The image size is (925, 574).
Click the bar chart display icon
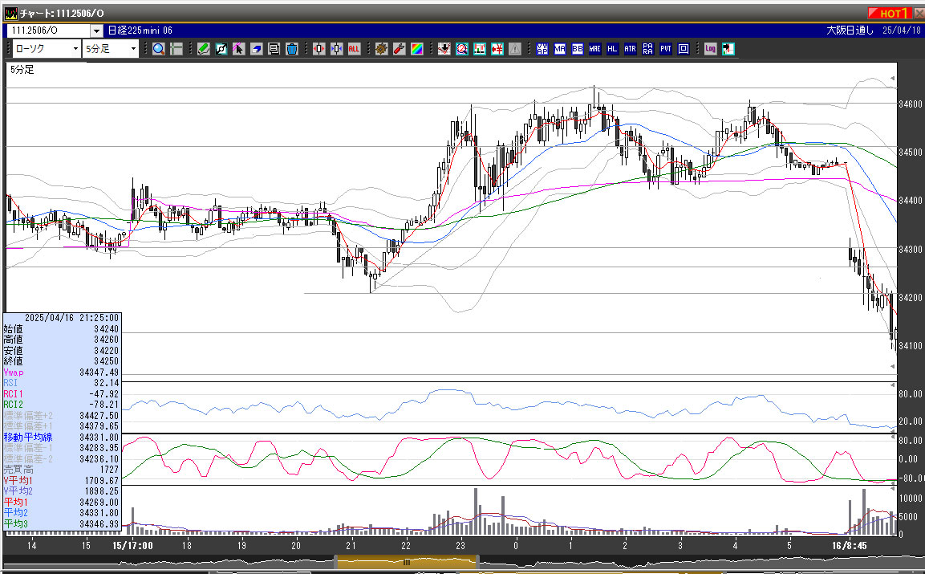pos(480,49)
